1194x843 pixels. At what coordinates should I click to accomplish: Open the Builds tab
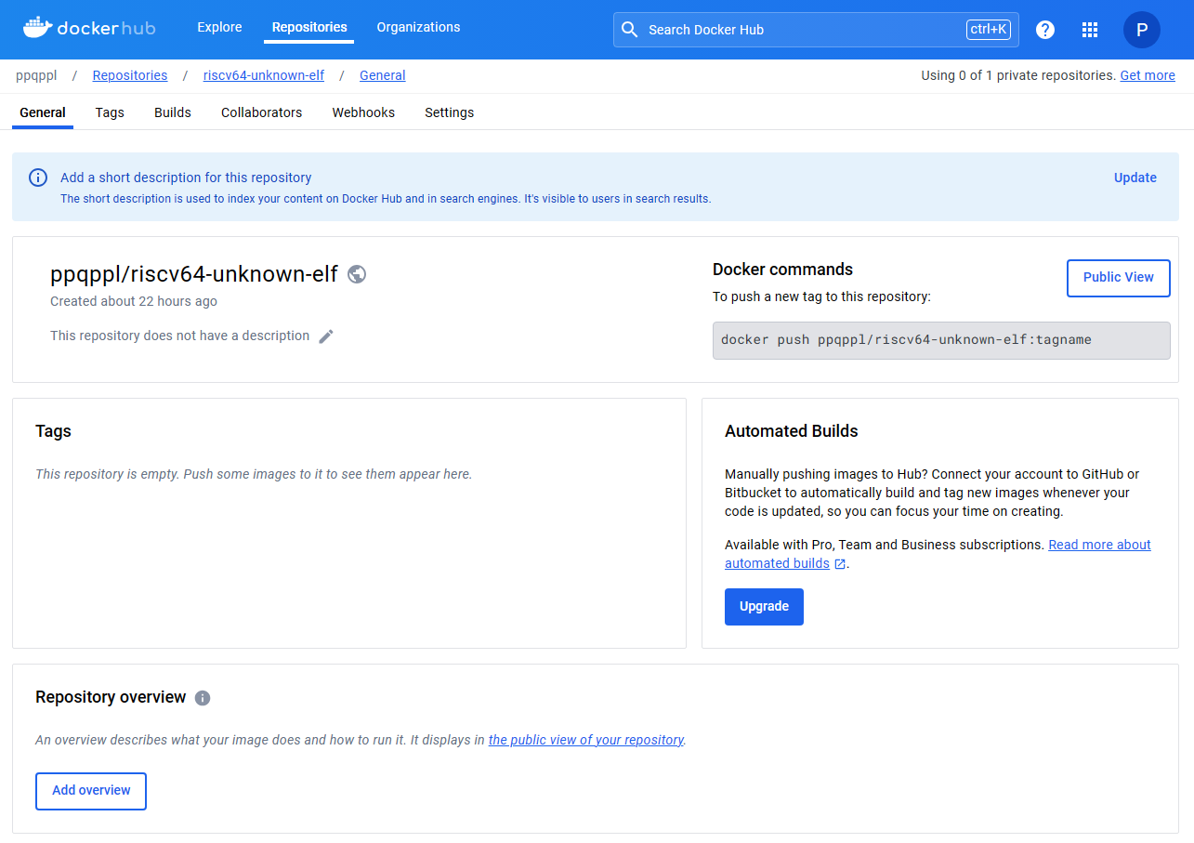click(x=173, y=112)
